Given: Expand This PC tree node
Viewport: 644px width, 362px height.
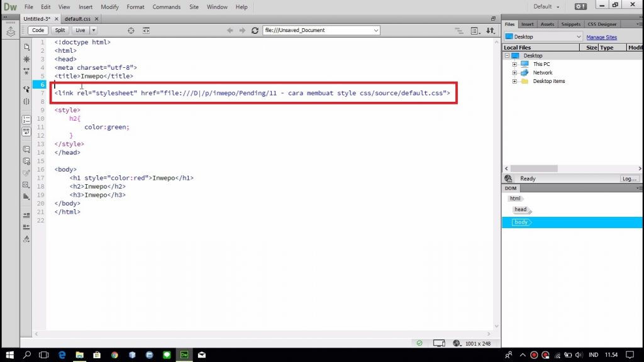Looking at the screenshot, I should click(x=514, y=64).
